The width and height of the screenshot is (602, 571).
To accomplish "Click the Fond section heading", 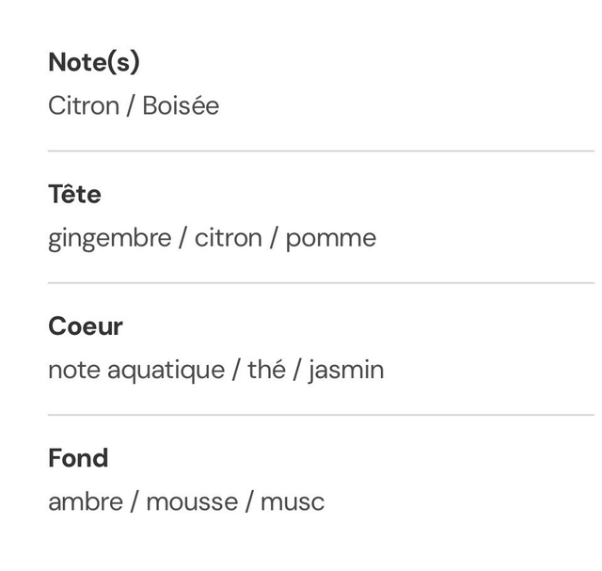I will [x=78, y=458].
